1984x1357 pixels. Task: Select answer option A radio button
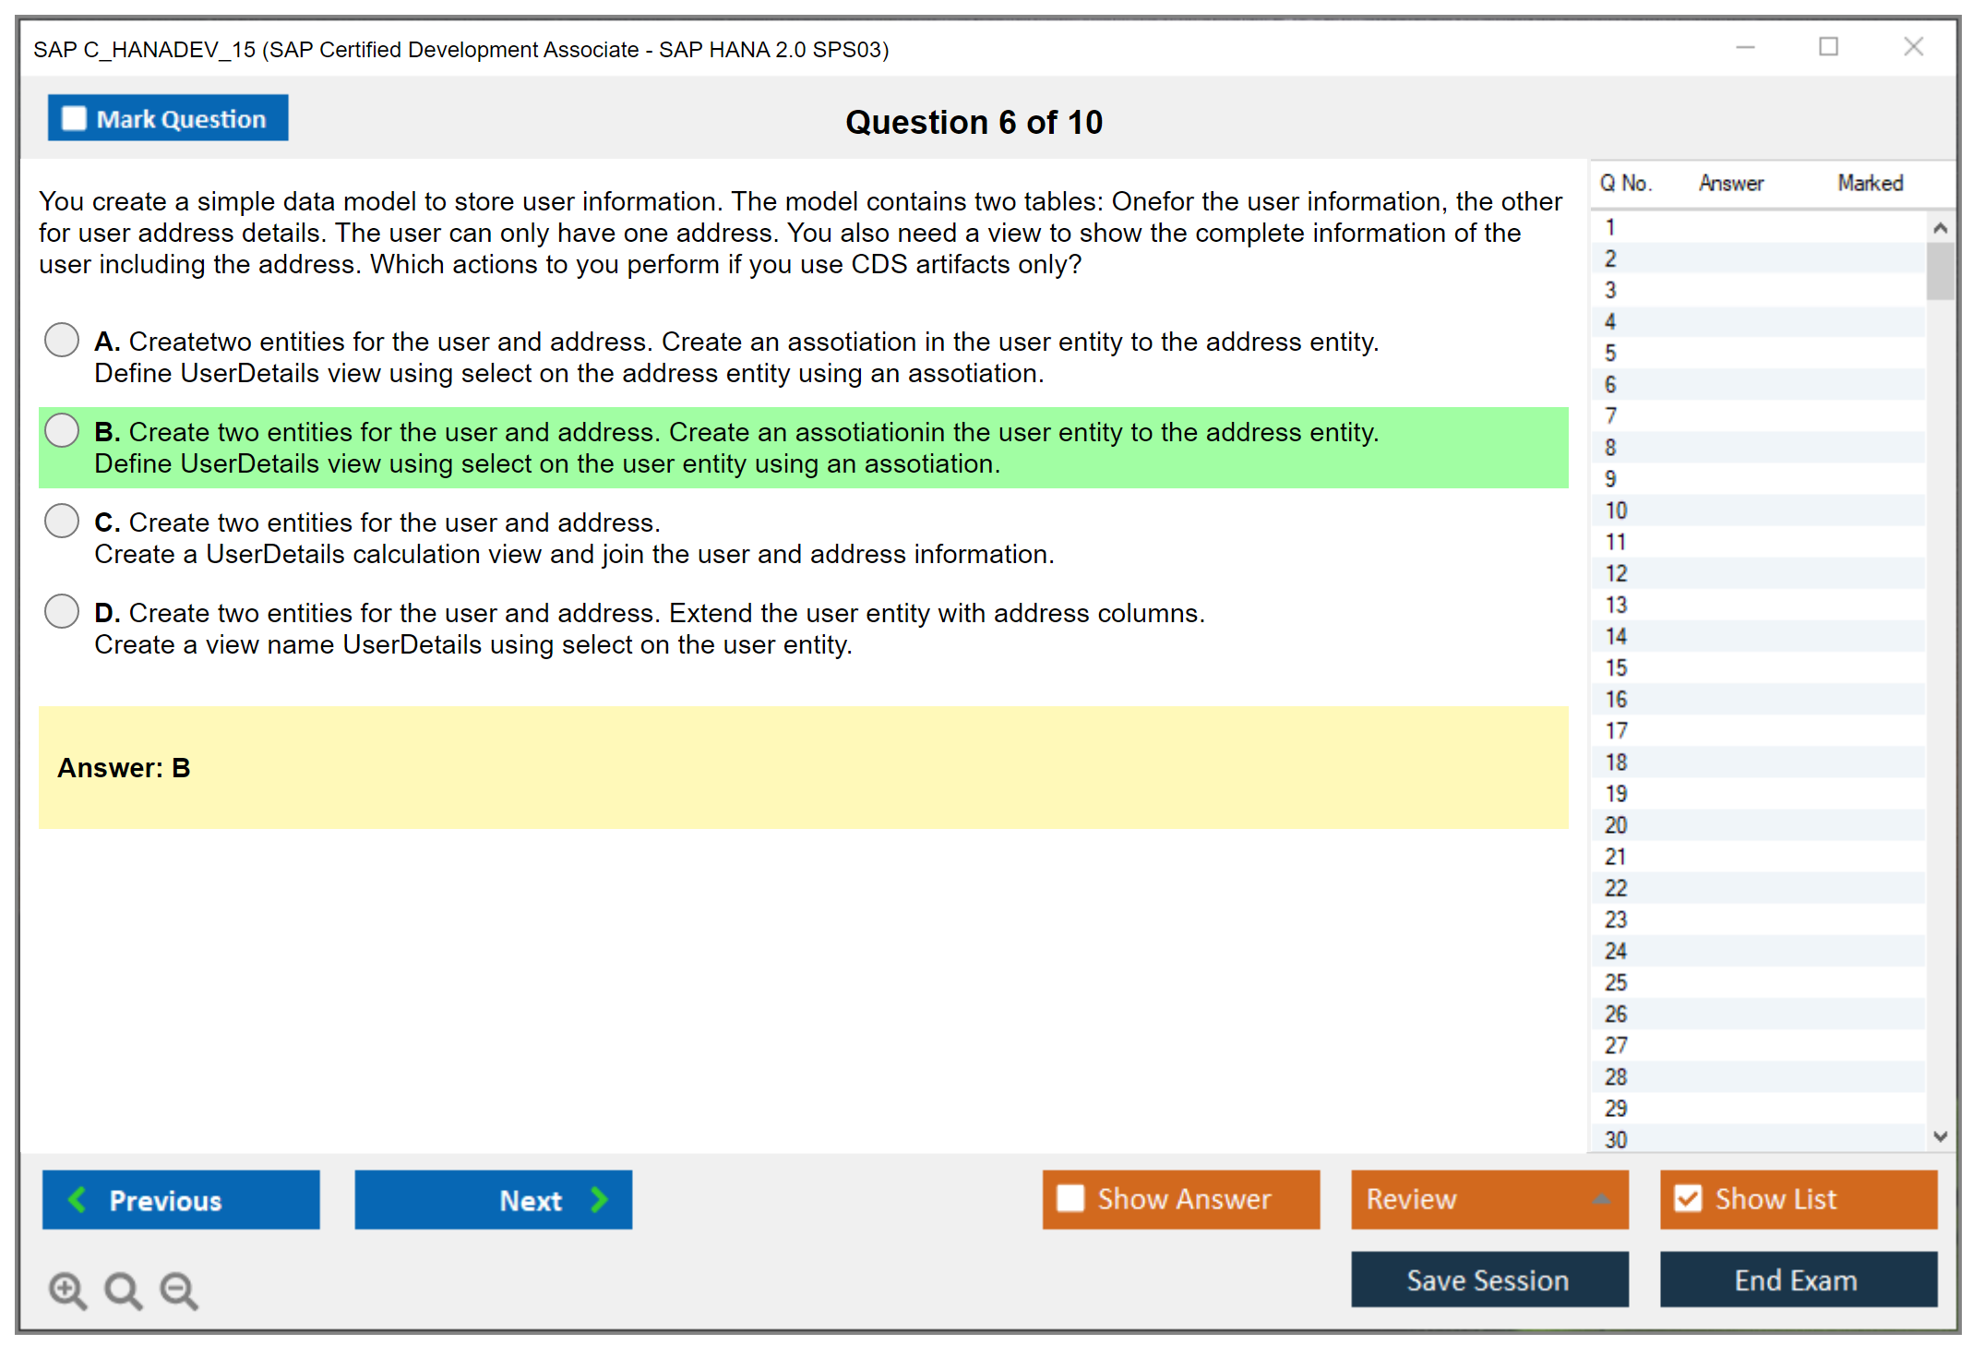[x=62, y=340]
